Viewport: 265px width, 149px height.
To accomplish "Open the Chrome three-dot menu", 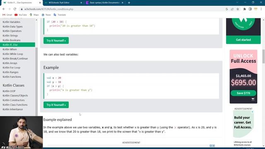I will point(261,9).
